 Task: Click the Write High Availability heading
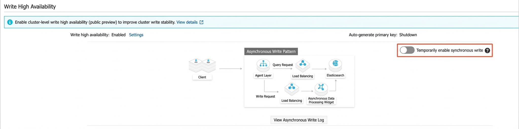[30, 7]
